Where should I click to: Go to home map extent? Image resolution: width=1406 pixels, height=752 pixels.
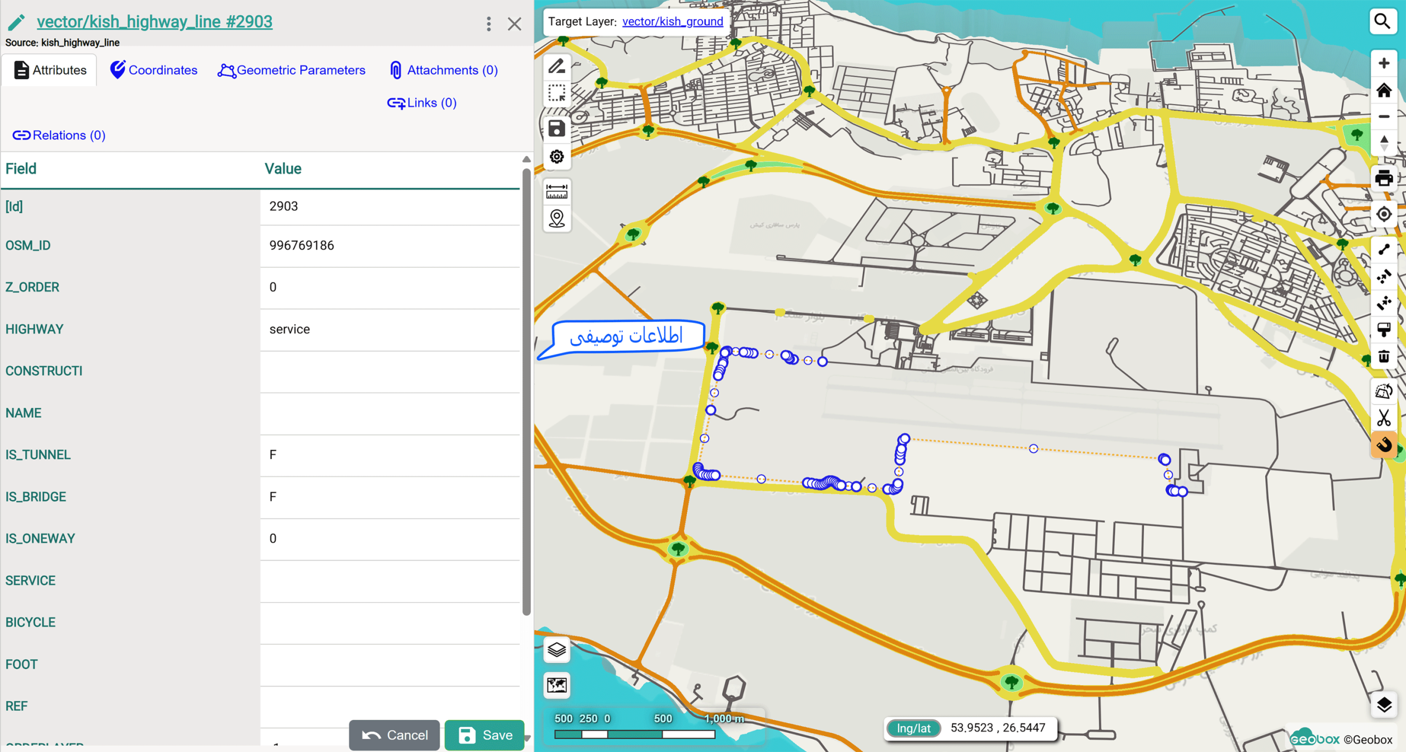coord(1383,90)
